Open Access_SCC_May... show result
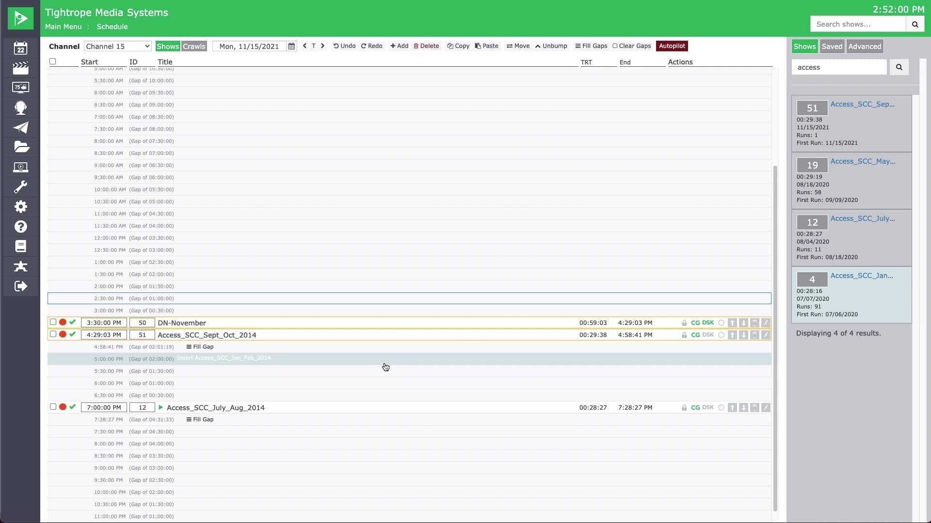This screenshot has width=931, height=523. click(x=863, y=161)
